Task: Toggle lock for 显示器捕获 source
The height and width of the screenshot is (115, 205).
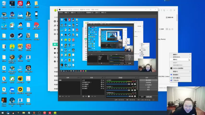Action: point(104,84)
